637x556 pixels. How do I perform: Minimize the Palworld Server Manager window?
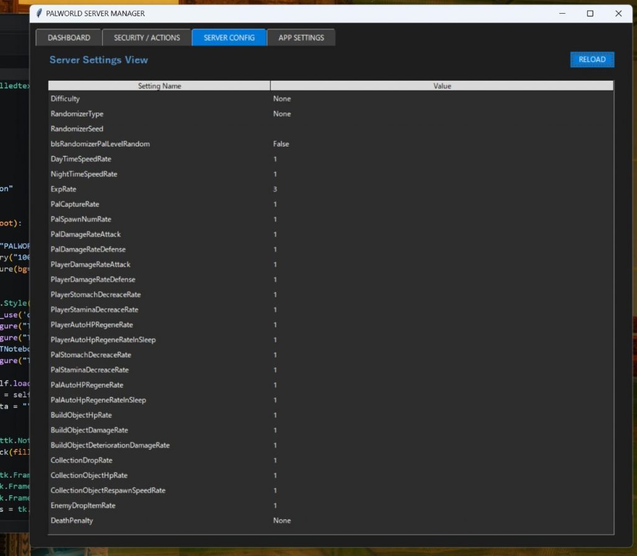click(x=562, y=14)
